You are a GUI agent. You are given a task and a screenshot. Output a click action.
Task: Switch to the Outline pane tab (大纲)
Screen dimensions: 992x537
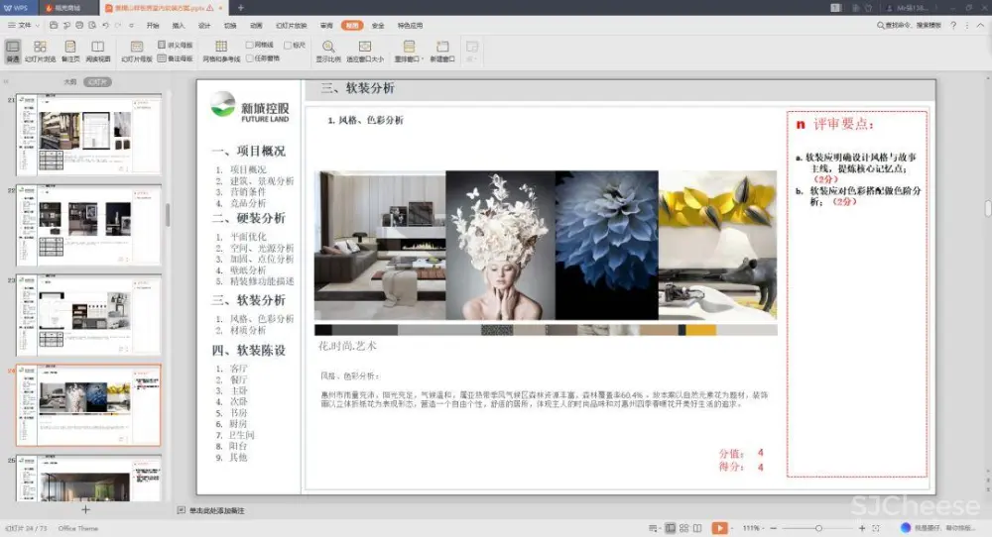tap(69, 81)
